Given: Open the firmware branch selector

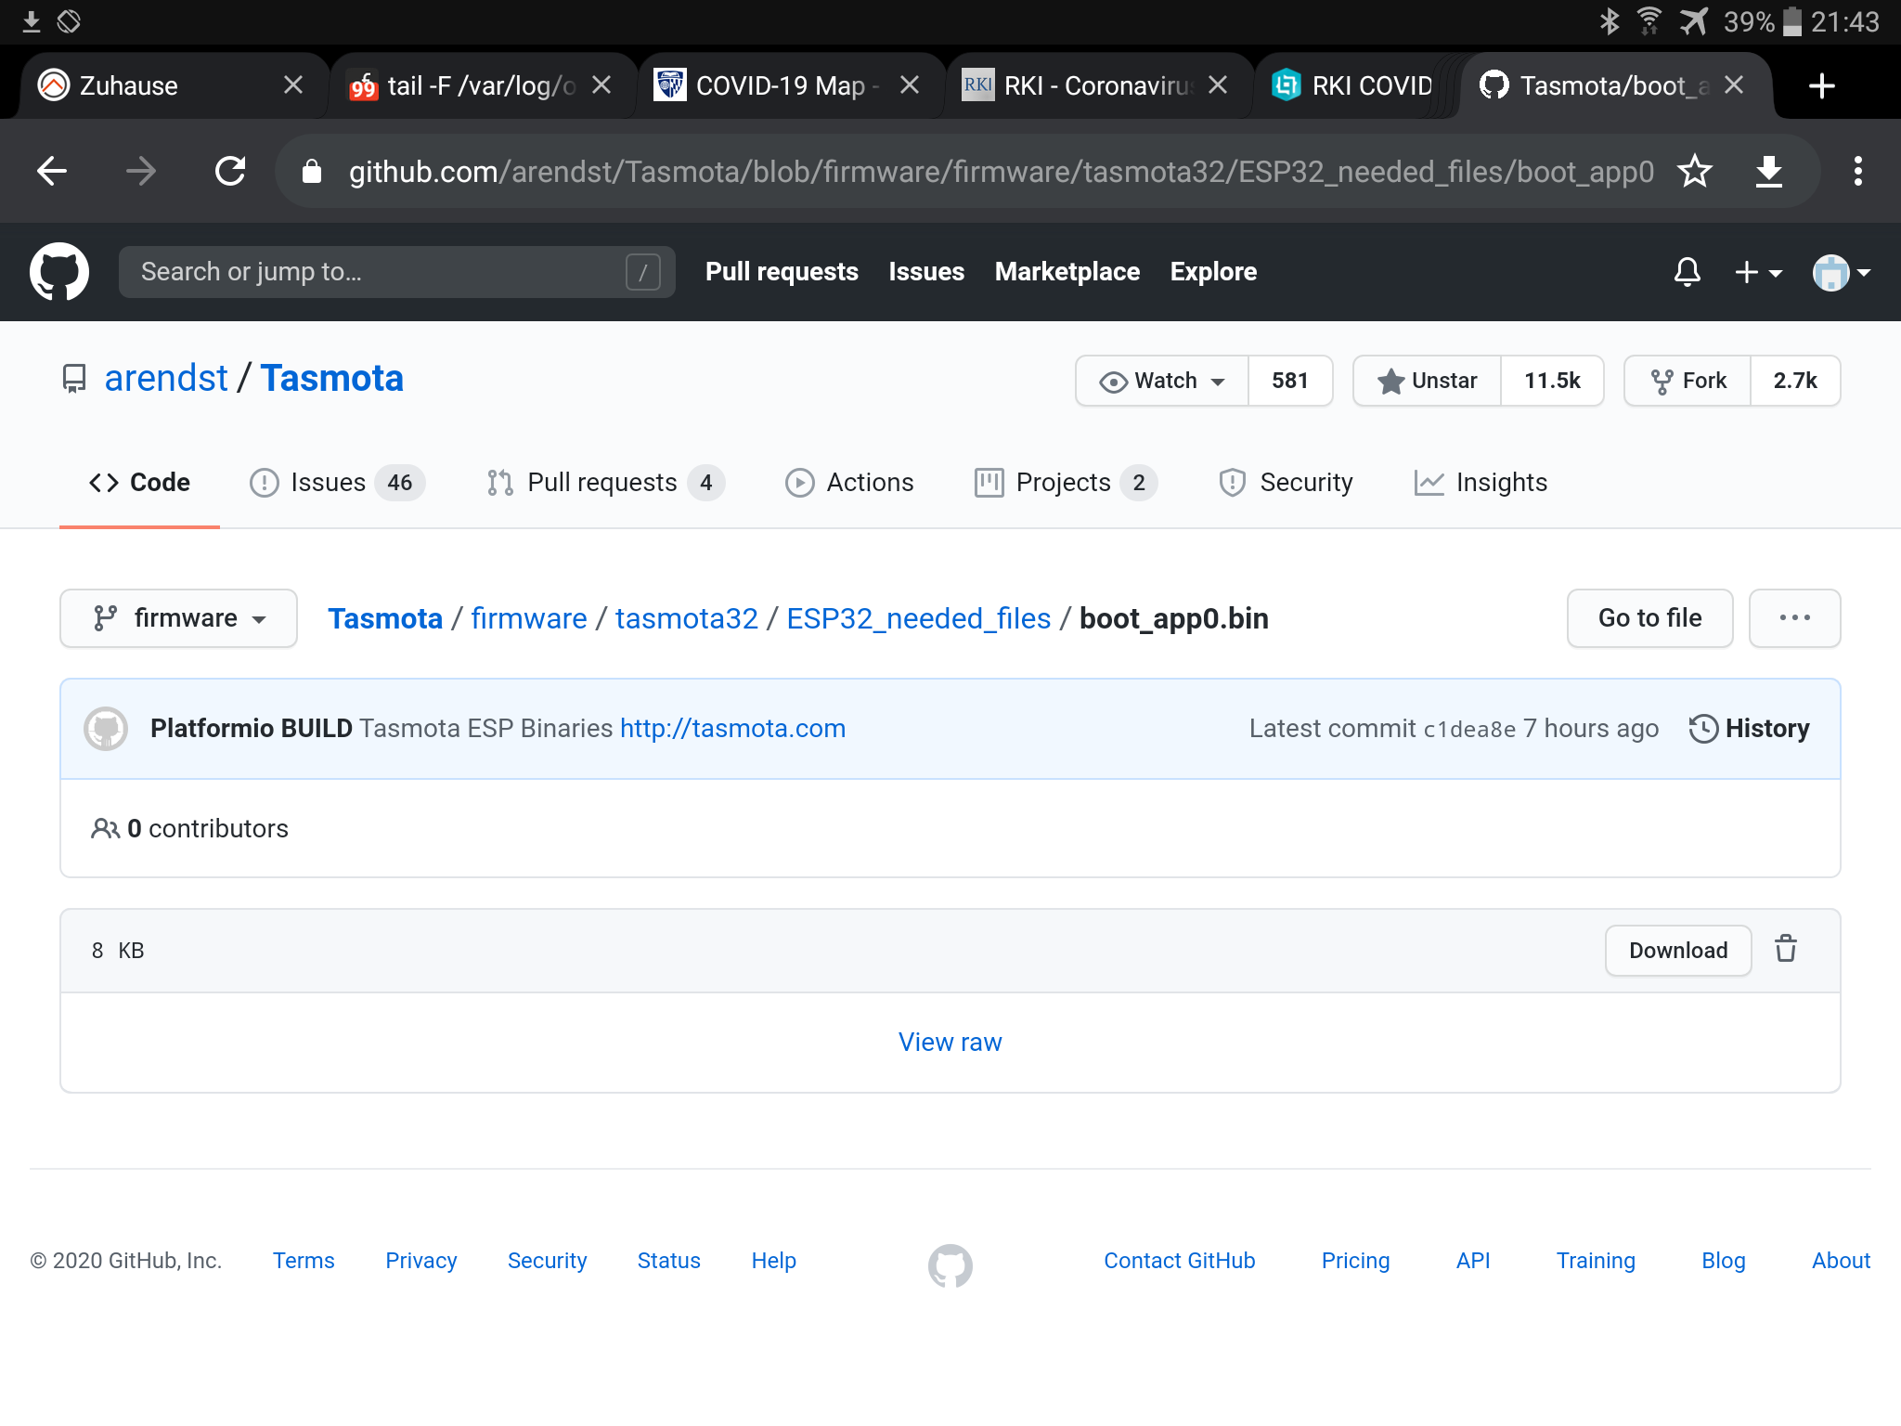Looking at the screenshot, I should click(178, 617).
